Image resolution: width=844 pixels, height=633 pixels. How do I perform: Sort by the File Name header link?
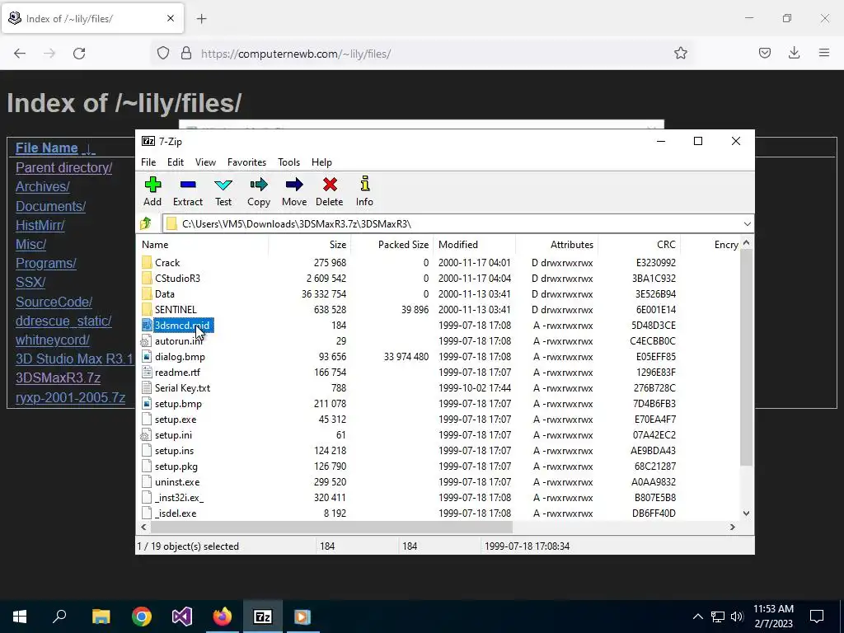point(47,148)
